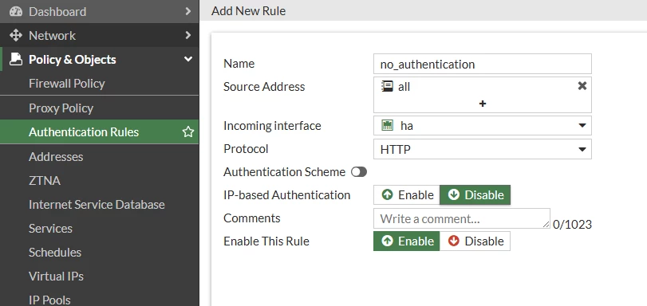
Task: Open the Dashboard menu item
Action: click(100, 11)
